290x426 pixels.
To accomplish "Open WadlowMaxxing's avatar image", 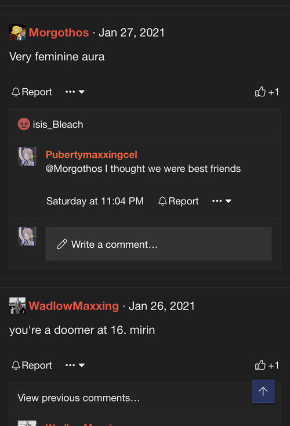I will pos(17,306).
